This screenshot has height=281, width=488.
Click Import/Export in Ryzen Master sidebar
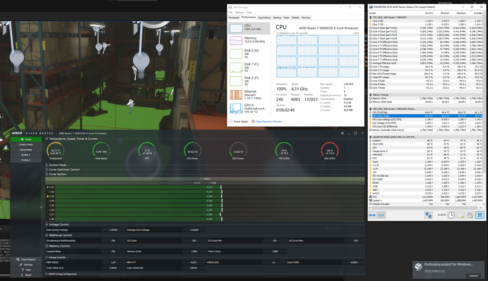pyautogui.click(x=26, y=259)
